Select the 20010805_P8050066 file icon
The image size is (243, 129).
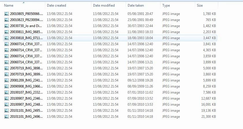[7, 14]
